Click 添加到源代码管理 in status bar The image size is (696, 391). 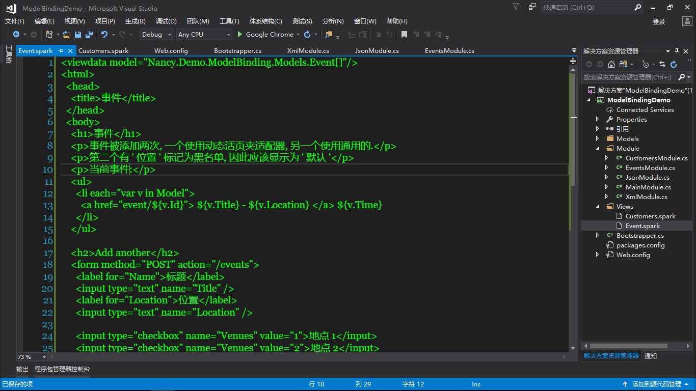[656, 384]
